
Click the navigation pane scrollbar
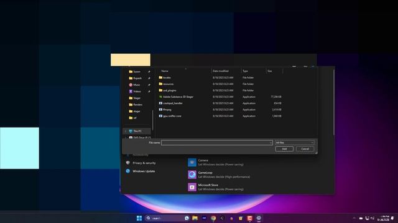tap(153, 120)
